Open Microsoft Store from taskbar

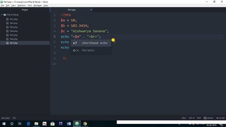pos(53,124)
